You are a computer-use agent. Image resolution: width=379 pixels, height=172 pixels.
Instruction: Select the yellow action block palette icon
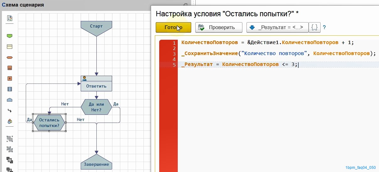click(x=10, y=47)
